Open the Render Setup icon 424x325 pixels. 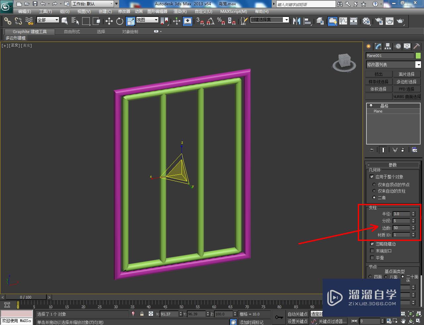click(x=379, y=21)
